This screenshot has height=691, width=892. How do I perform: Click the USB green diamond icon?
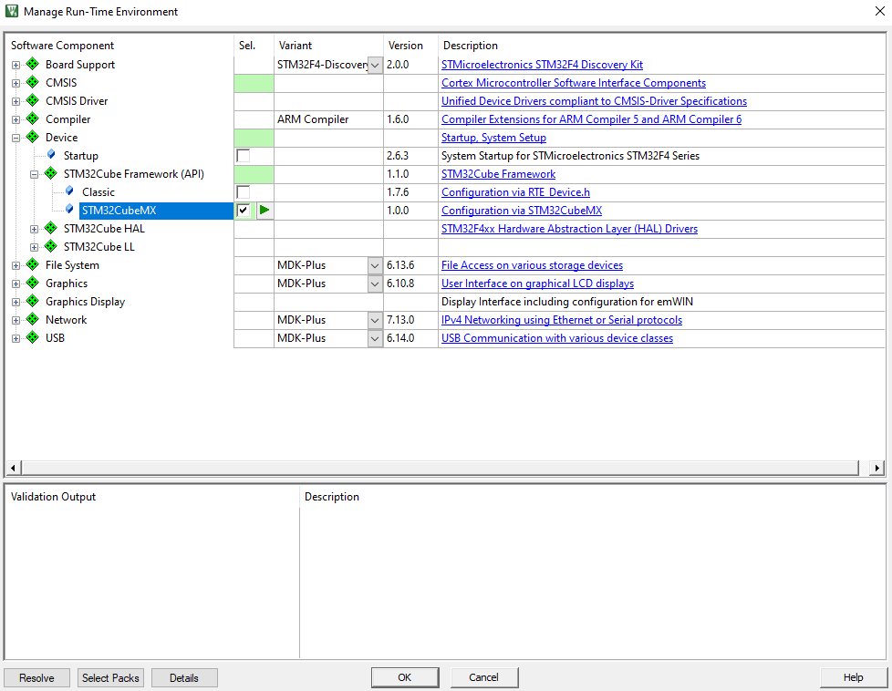click(x=33, y=337)
